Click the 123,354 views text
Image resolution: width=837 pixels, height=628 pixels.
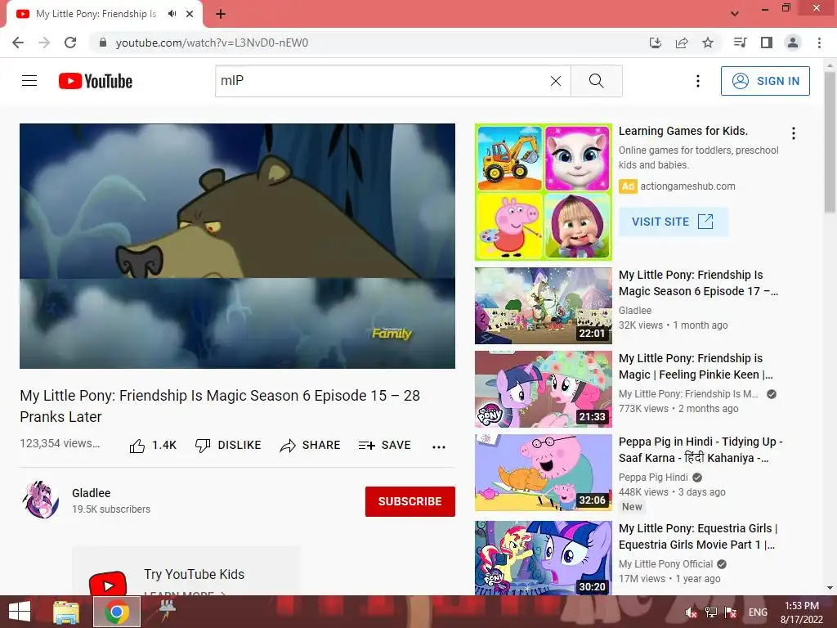(60, 443)
